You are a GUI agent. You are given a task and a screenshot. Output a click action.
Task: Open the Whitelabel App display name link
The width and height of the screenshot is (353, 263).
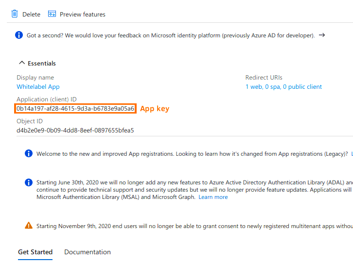click(38, 87)
